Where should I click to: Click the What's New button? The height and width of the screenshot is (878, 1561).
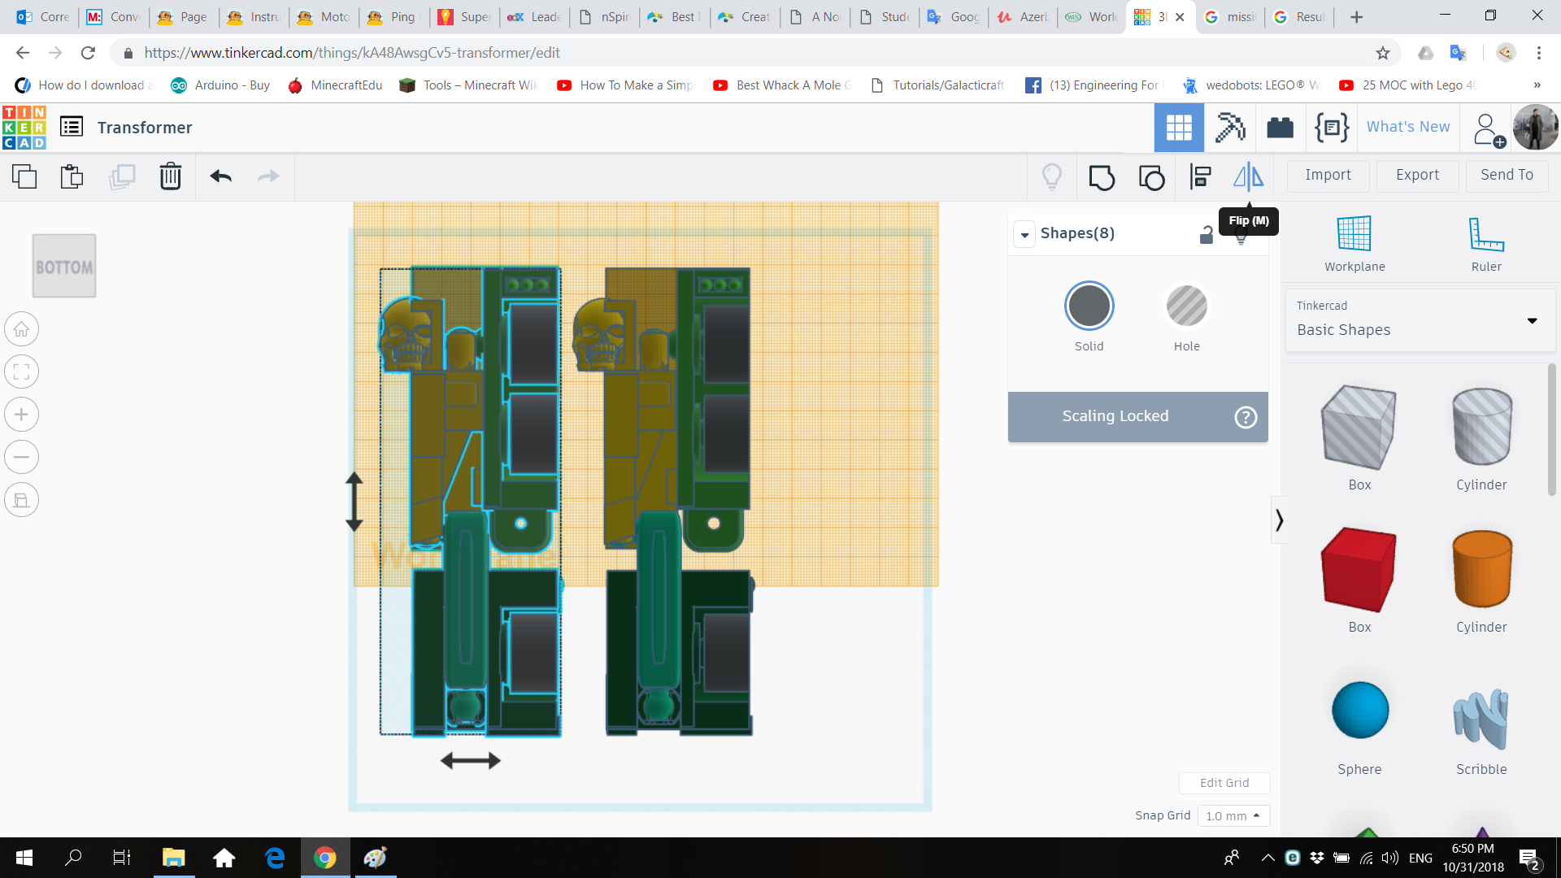click(1409, 127)
